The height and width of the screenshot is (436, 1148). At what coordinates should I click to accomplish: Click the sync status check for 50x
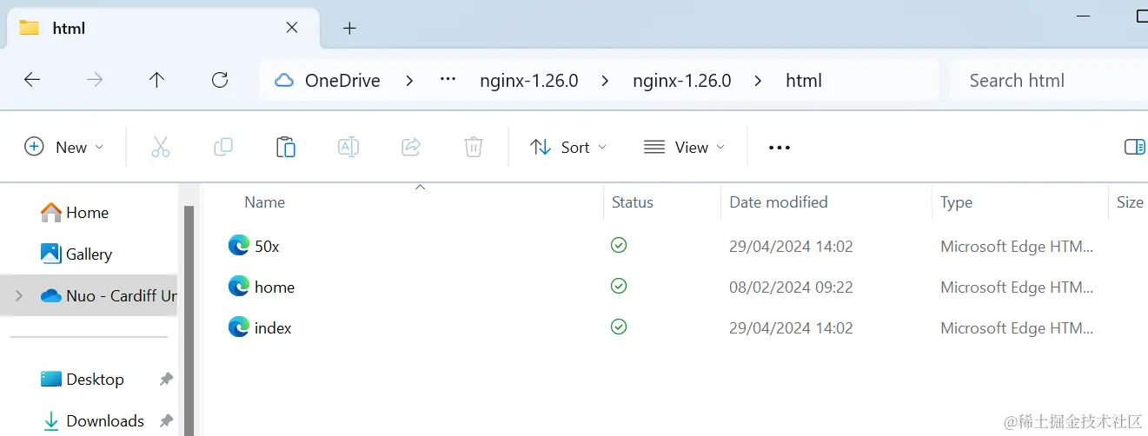point(619,246)
